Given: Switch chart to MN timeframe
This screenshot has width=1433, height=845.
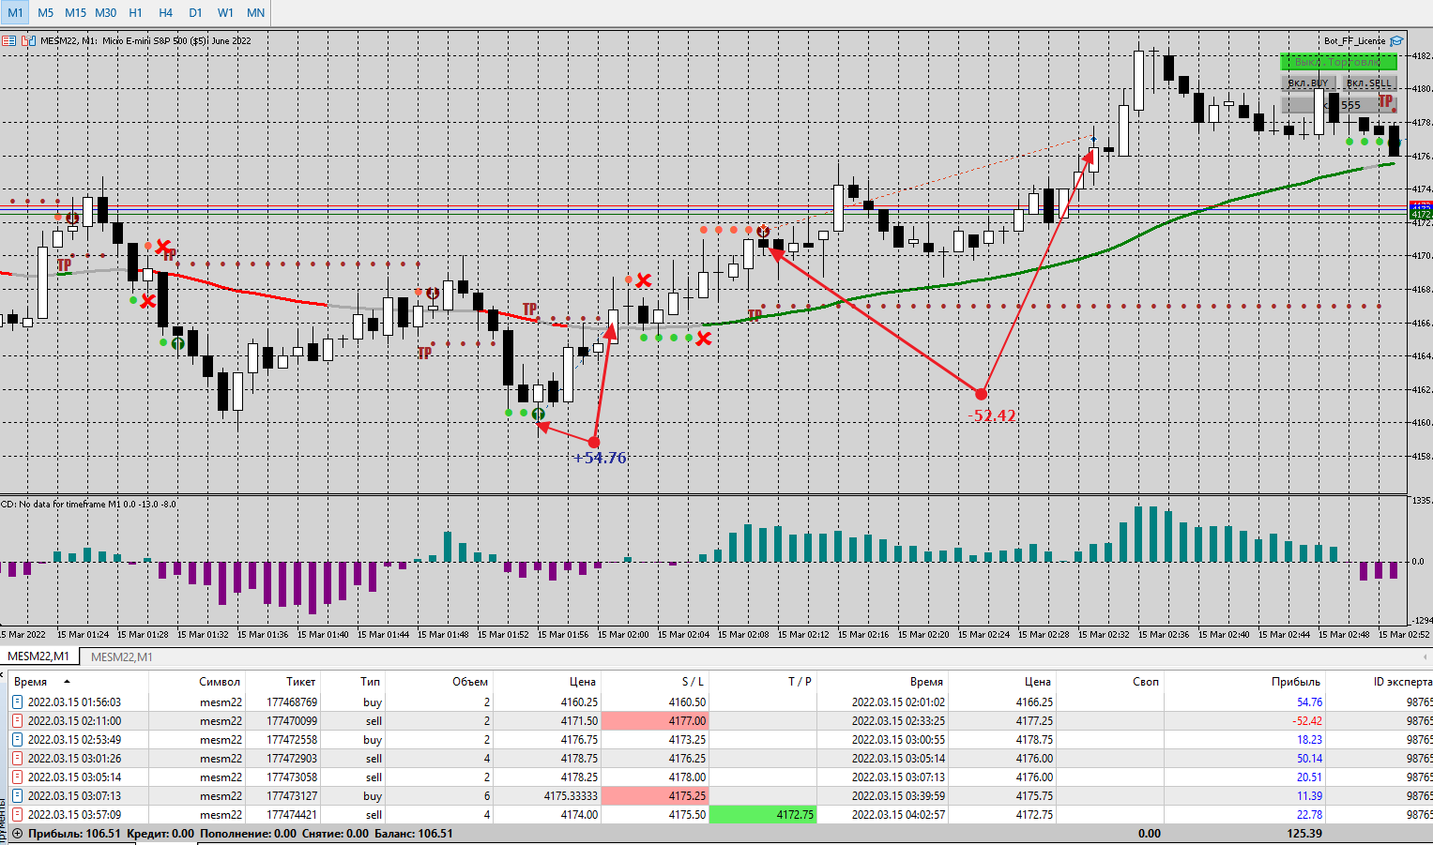Looking at the screenshot, I should point(255,12).
